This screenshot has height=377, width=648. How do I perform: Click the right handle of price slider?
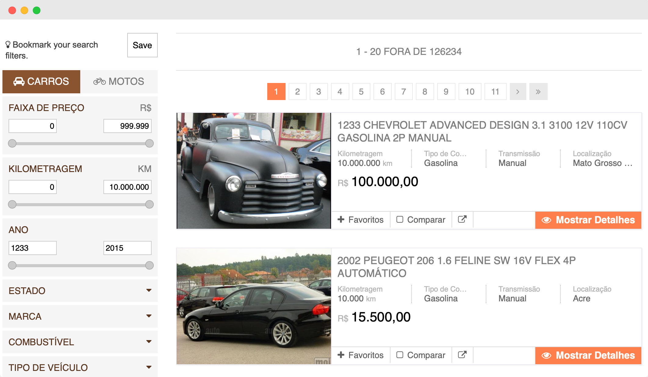pos(149,143)
